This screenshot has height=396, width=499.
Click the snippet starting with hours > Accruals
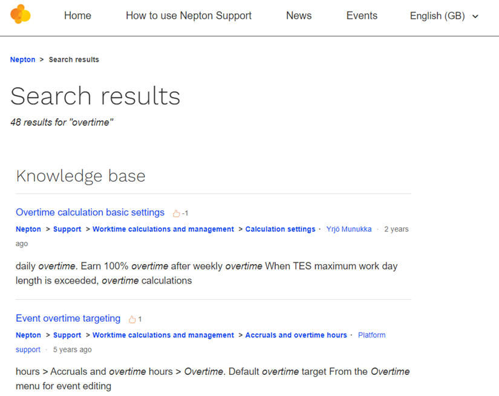click(212, 379)
